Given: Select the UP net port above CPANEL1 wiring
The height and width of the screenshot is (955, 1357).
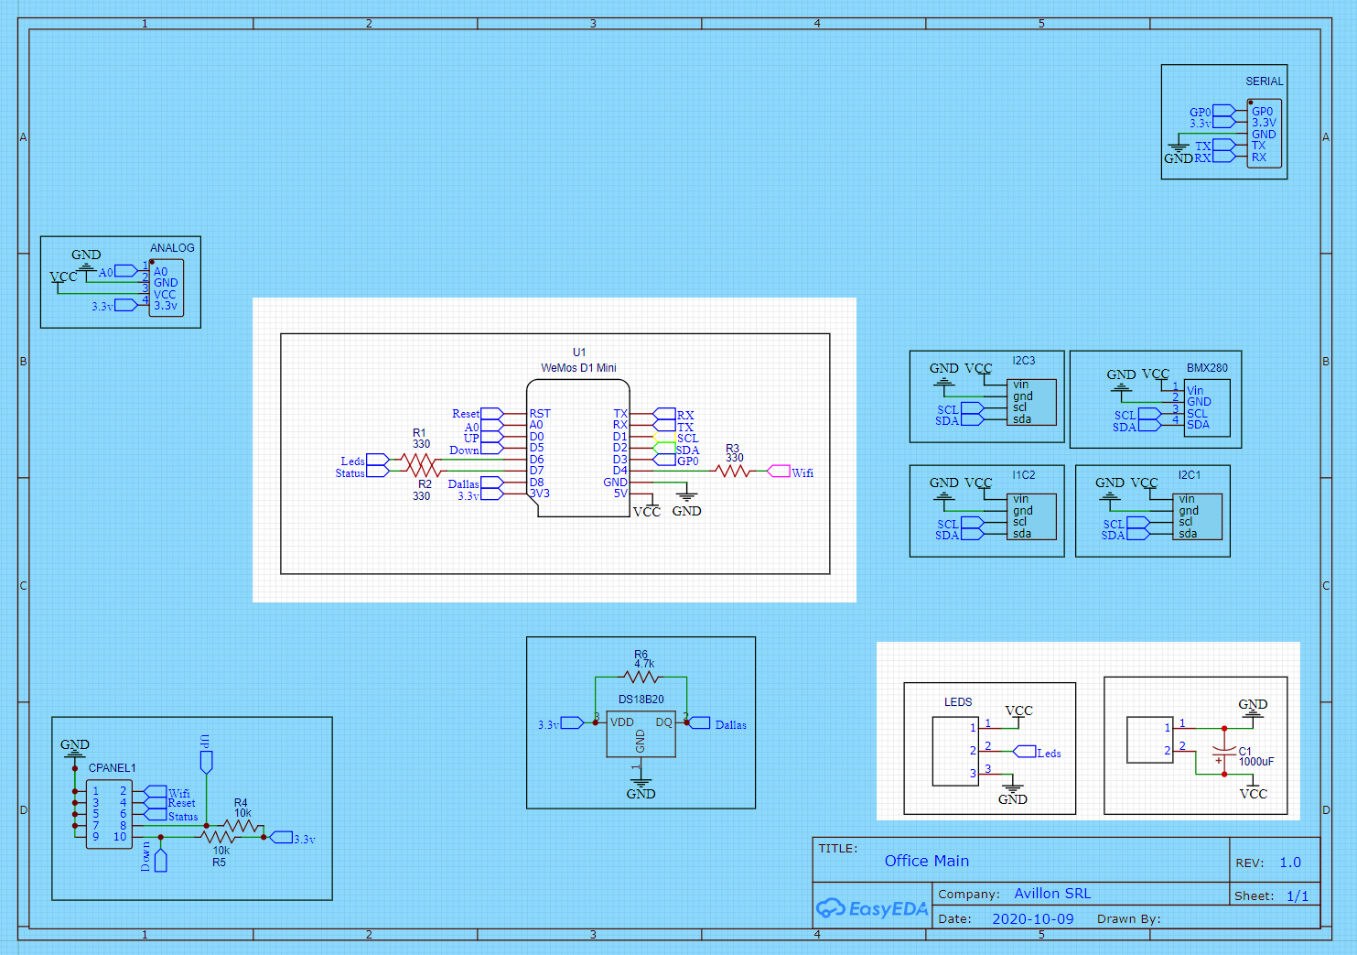Looking at the screenshot, I should pos(206,762).
